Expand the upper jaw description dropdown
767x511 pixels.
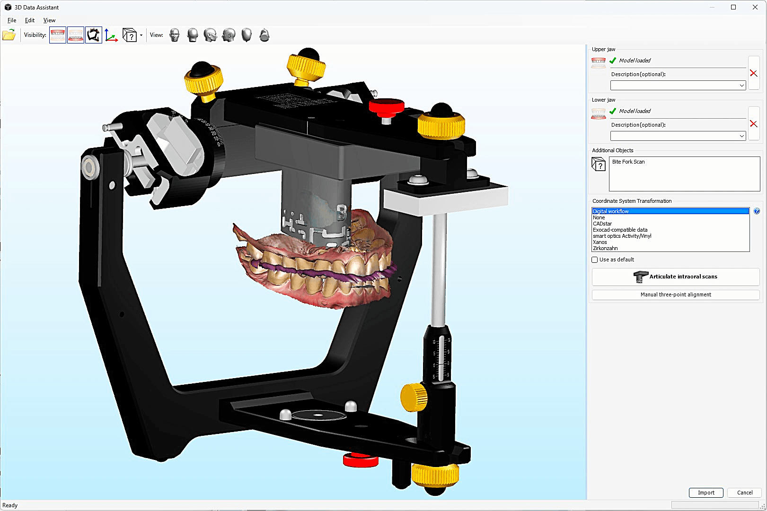coord(741,86)
